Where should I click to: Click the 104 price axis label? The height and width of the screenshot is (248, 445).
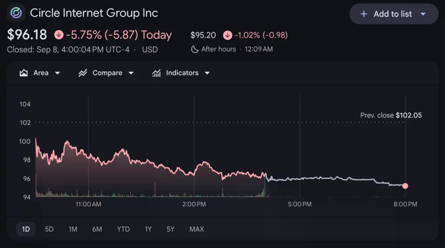coord(25,104)
